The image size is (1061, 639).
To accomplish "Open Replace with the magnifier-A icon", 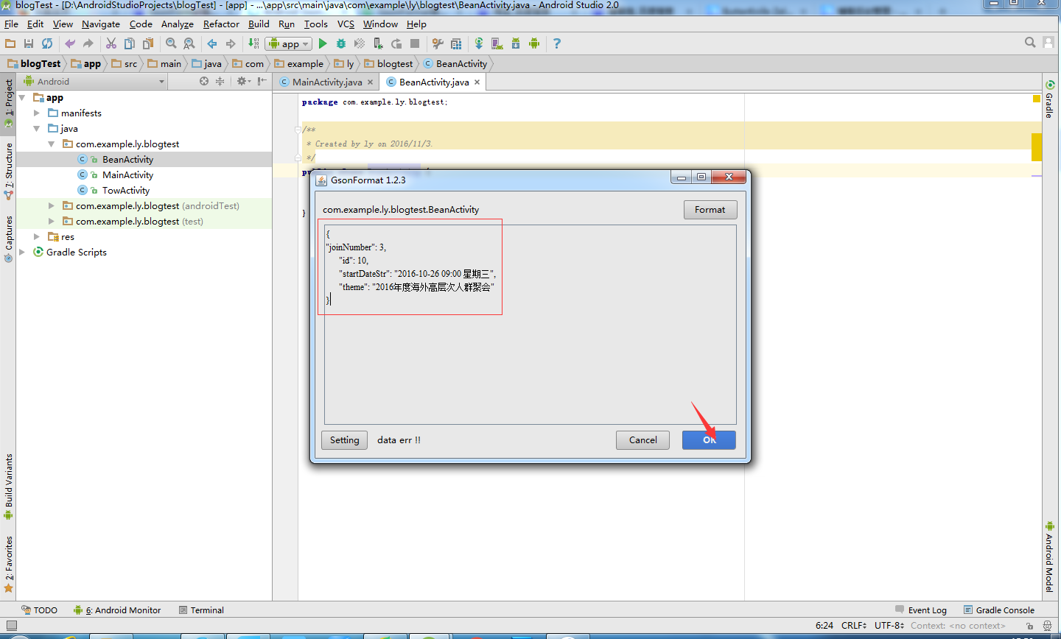I will point(189,43).
